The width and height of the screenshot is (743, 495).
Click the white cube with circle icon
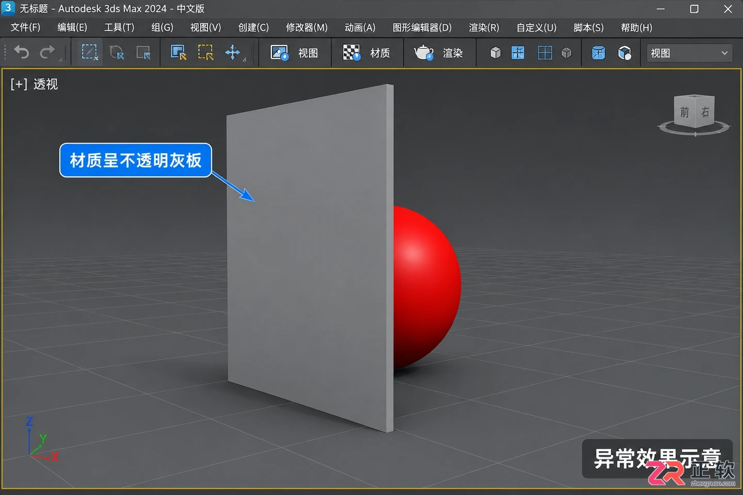(625, 53)
